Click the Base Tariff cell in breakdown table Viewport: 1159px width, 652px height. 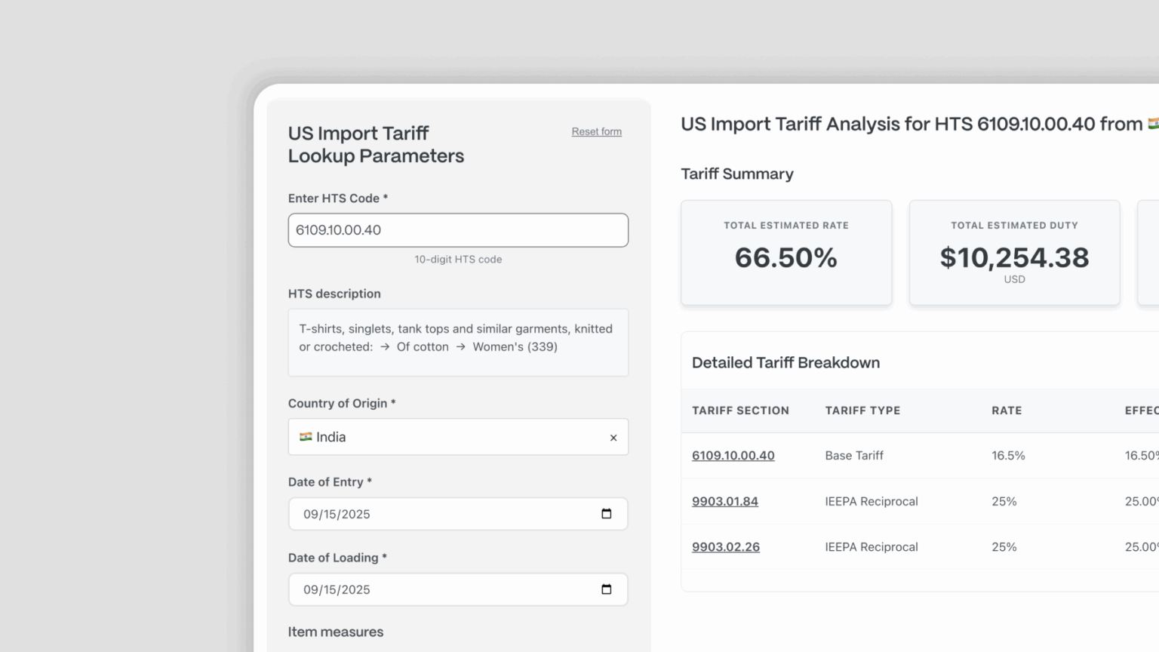pos(853,456)
